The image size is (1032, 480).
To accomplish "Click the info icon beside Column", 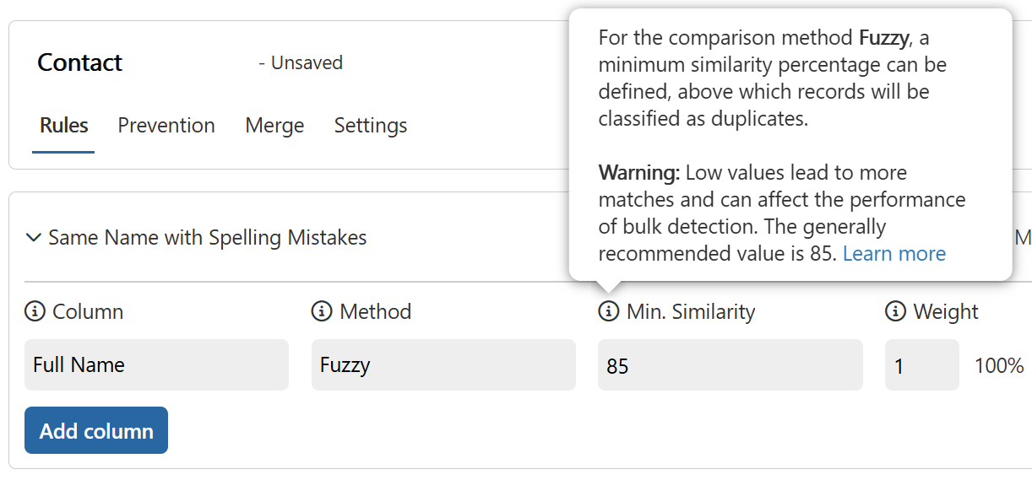I will (35, 311).
